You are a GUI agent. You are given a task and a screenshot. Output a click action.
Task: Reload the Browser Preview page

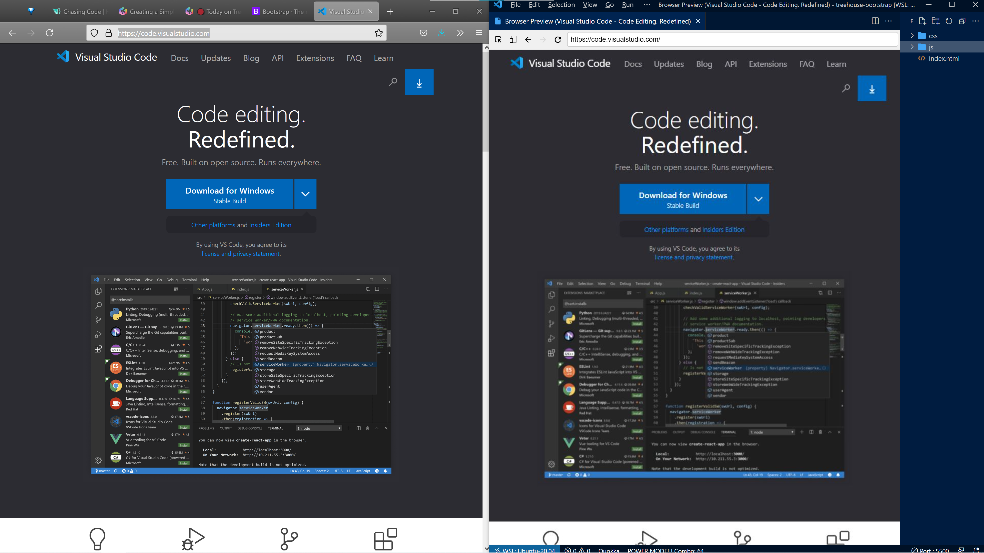click(558, 39)
